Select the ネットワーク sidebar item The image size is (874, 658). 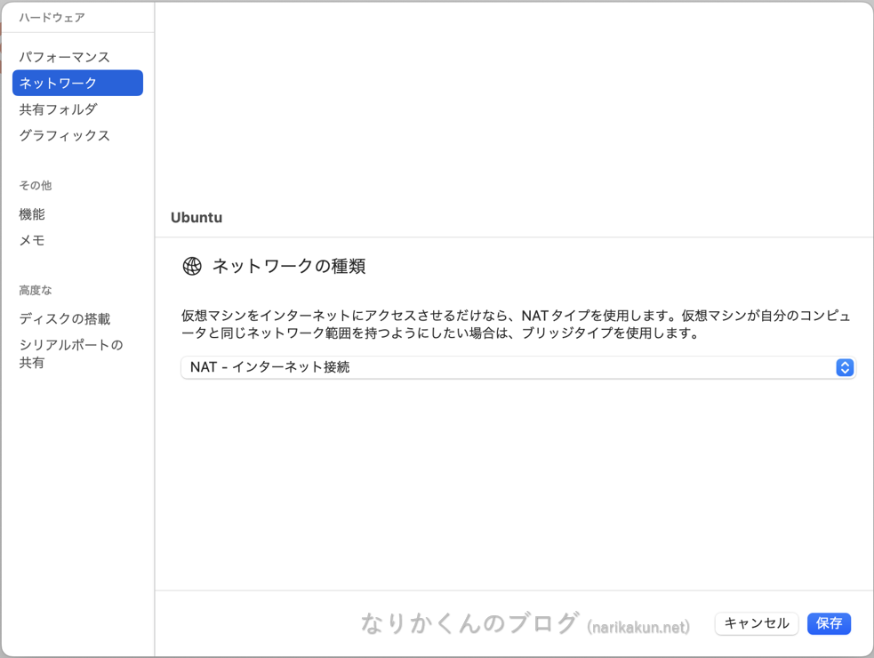point(77,83)
